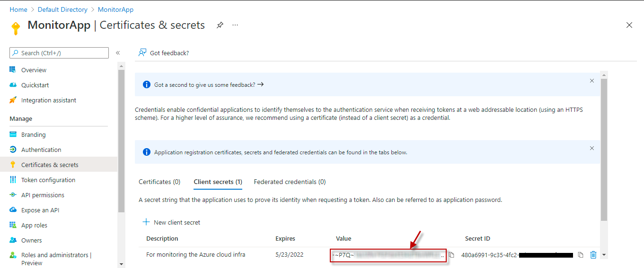Screen dimensions: 644x268
Task: Click sidebar scrollbar up arrow
Action: tap(121, 66)
